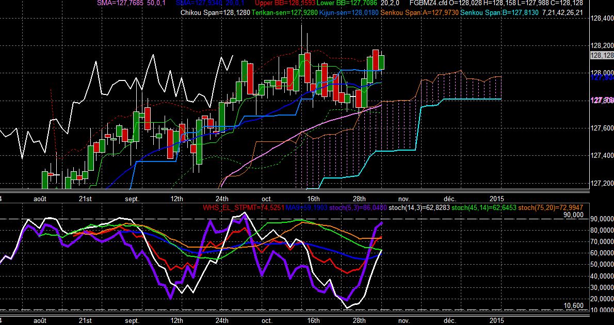Click '12th' on the price chart time axis
Image resolution: width=614 pixels, height=325 pixels.
177,199
